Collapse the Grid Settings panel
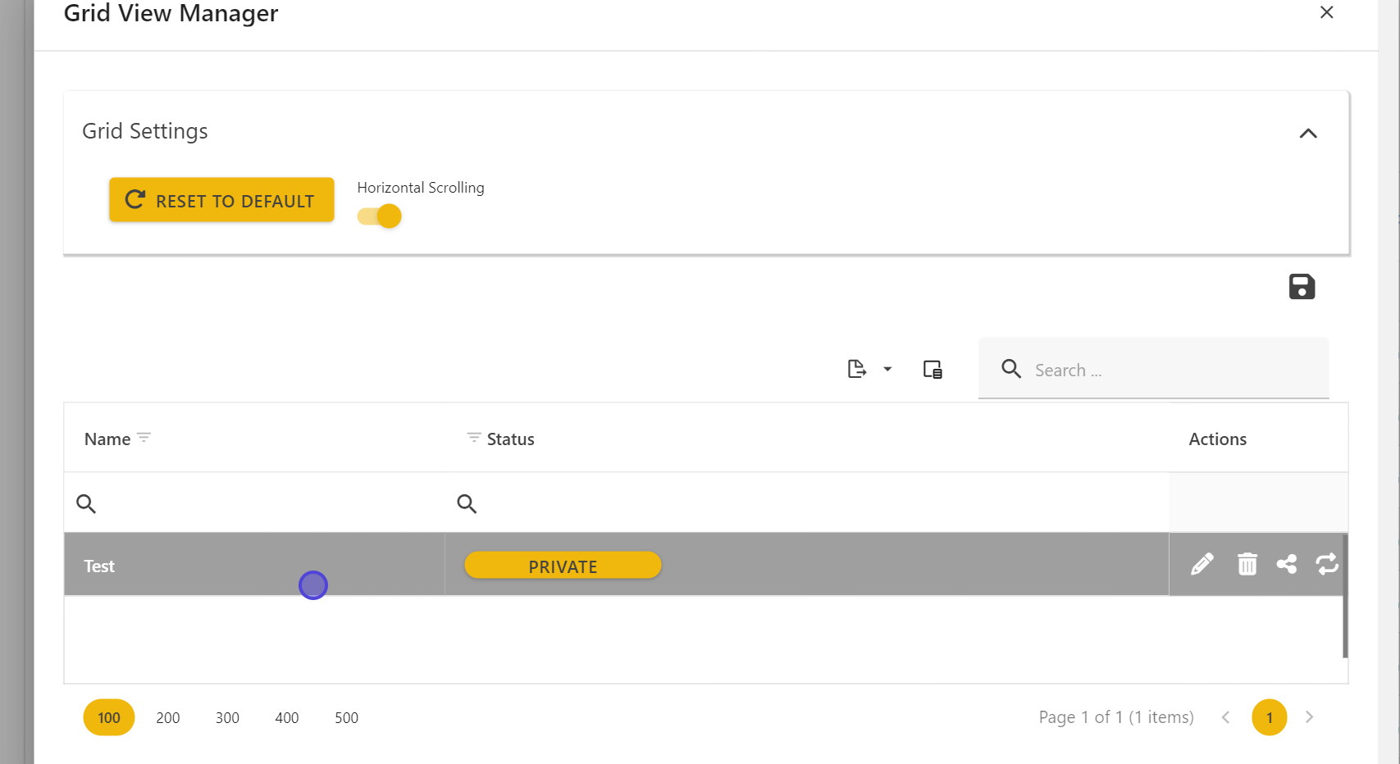Image resolution: width=1400 pixels, height=764 pixels. click(1308, 134)
